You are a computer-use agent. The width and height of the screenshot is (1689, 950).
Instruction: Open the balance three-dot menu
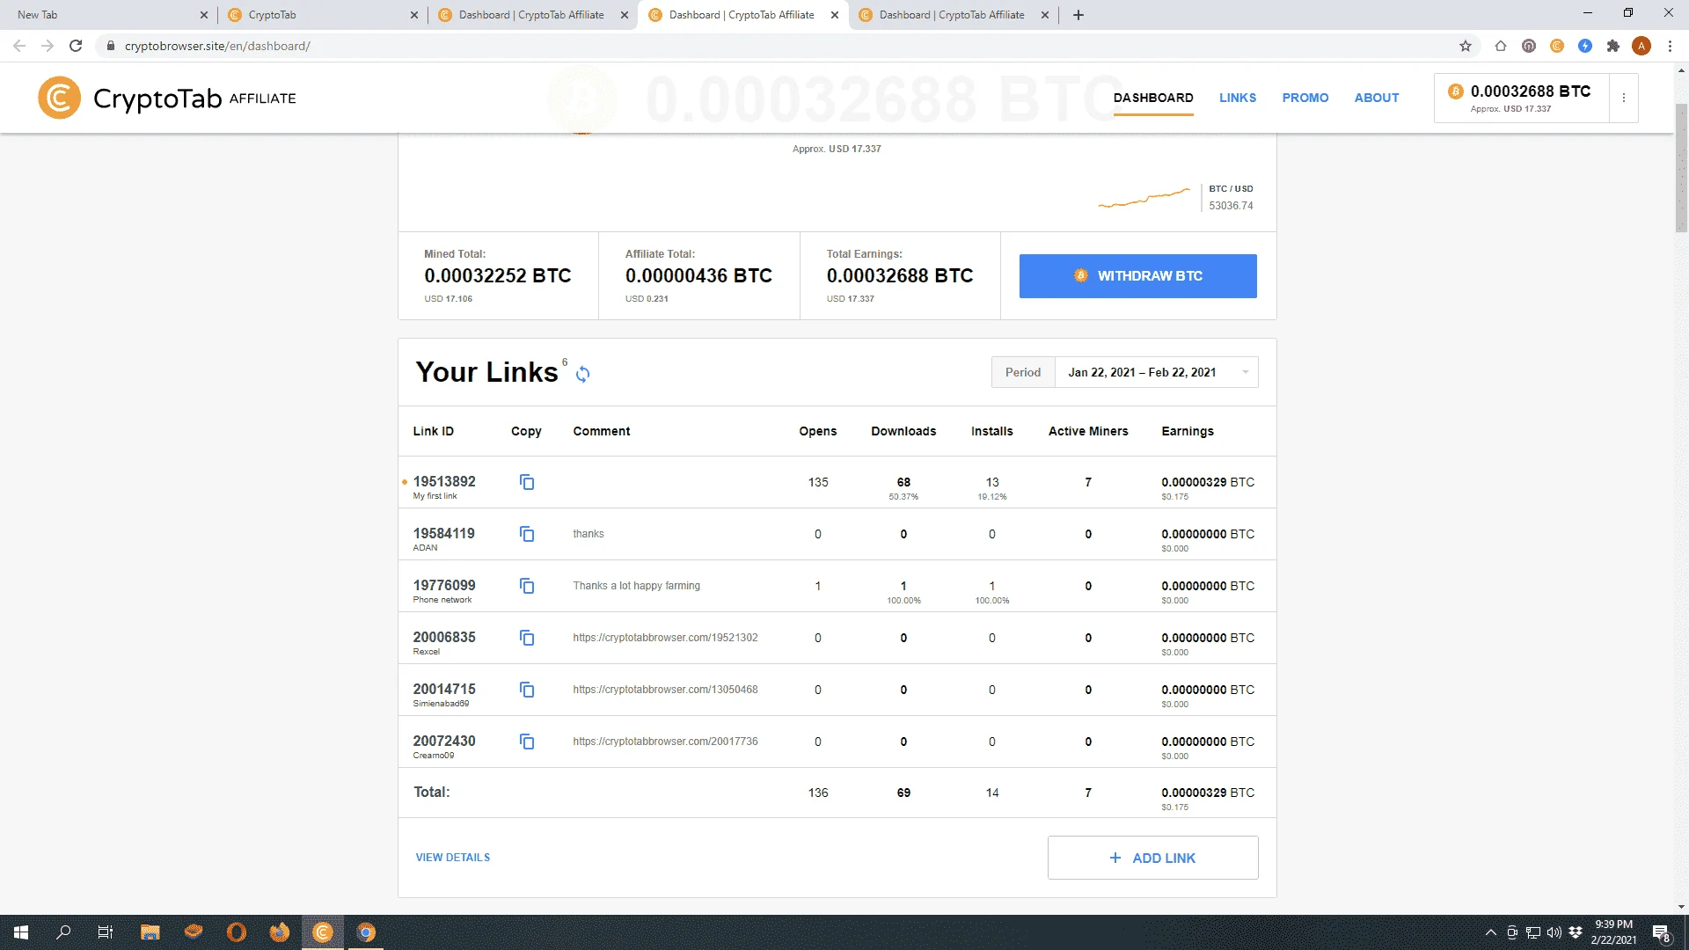tap(1624, 98)
